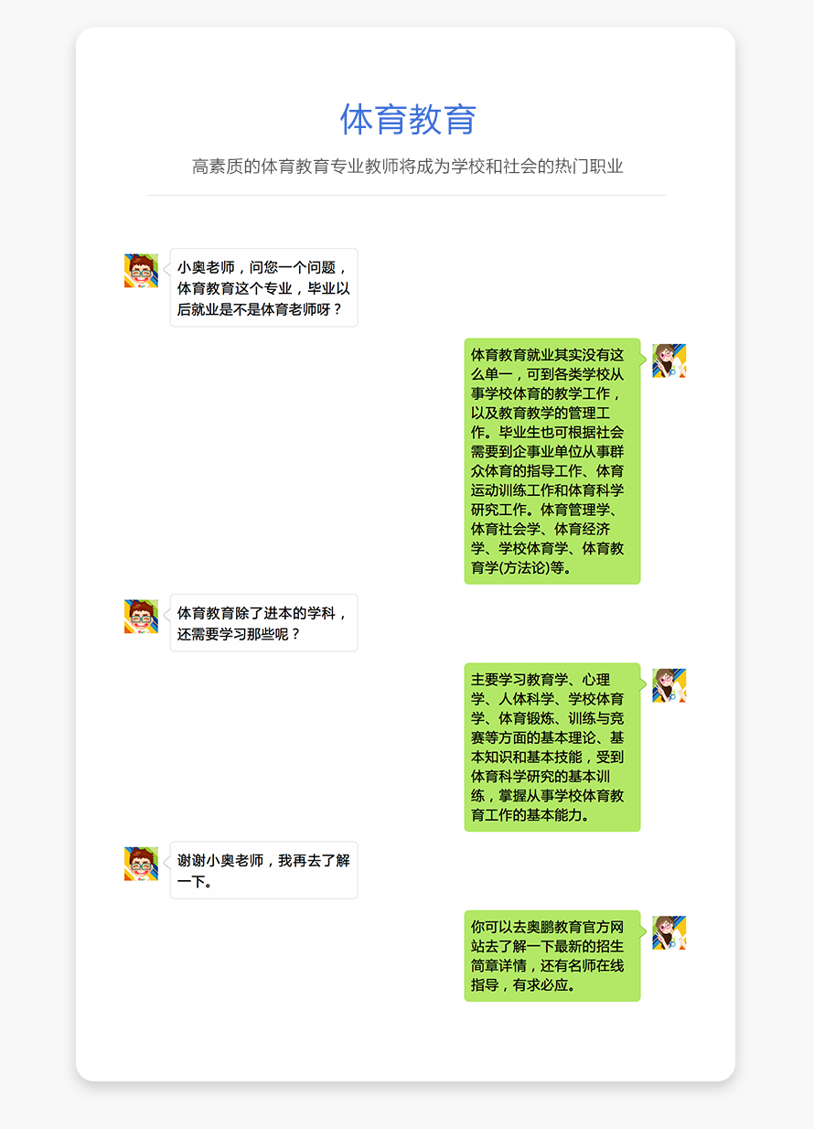Screen dimensions: 814x1129
Task: Click the teacher avatar beside 主要学习教育学 reply
Action: tap(669, 685)
